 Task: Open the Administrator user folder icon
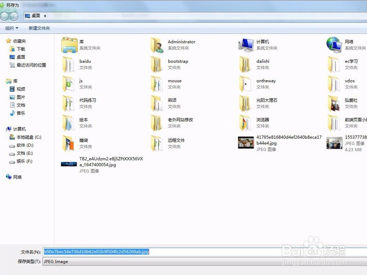coord(157,45)
